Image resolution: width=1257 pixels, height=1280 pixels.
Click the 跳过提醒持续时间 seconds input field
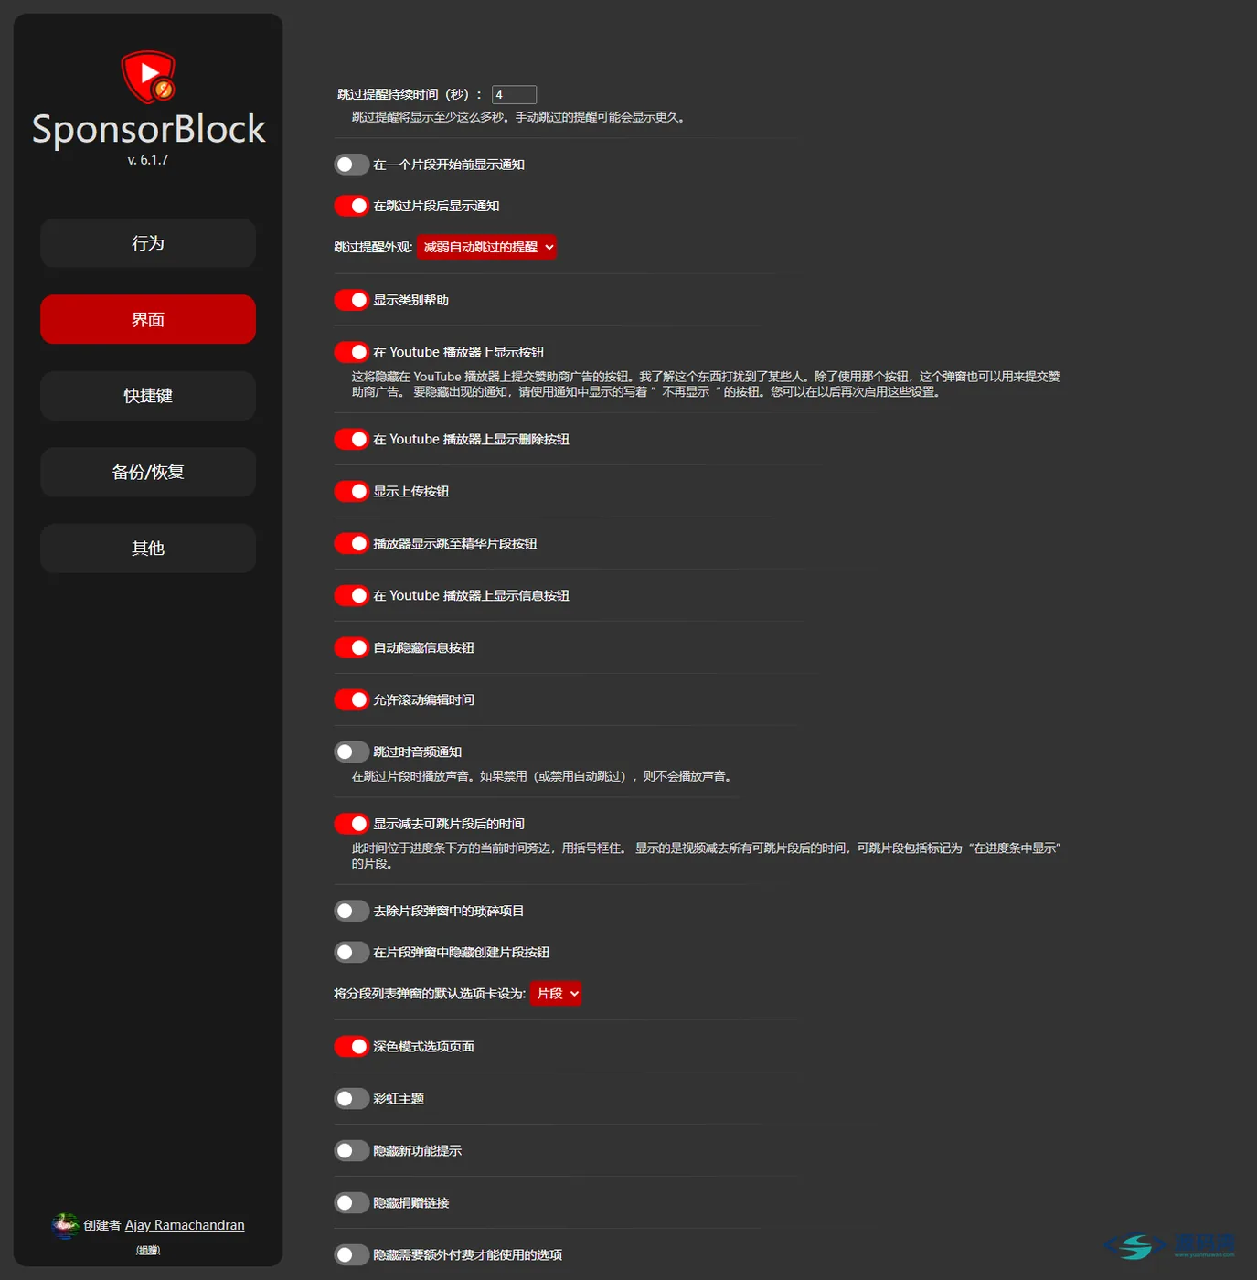514,94
